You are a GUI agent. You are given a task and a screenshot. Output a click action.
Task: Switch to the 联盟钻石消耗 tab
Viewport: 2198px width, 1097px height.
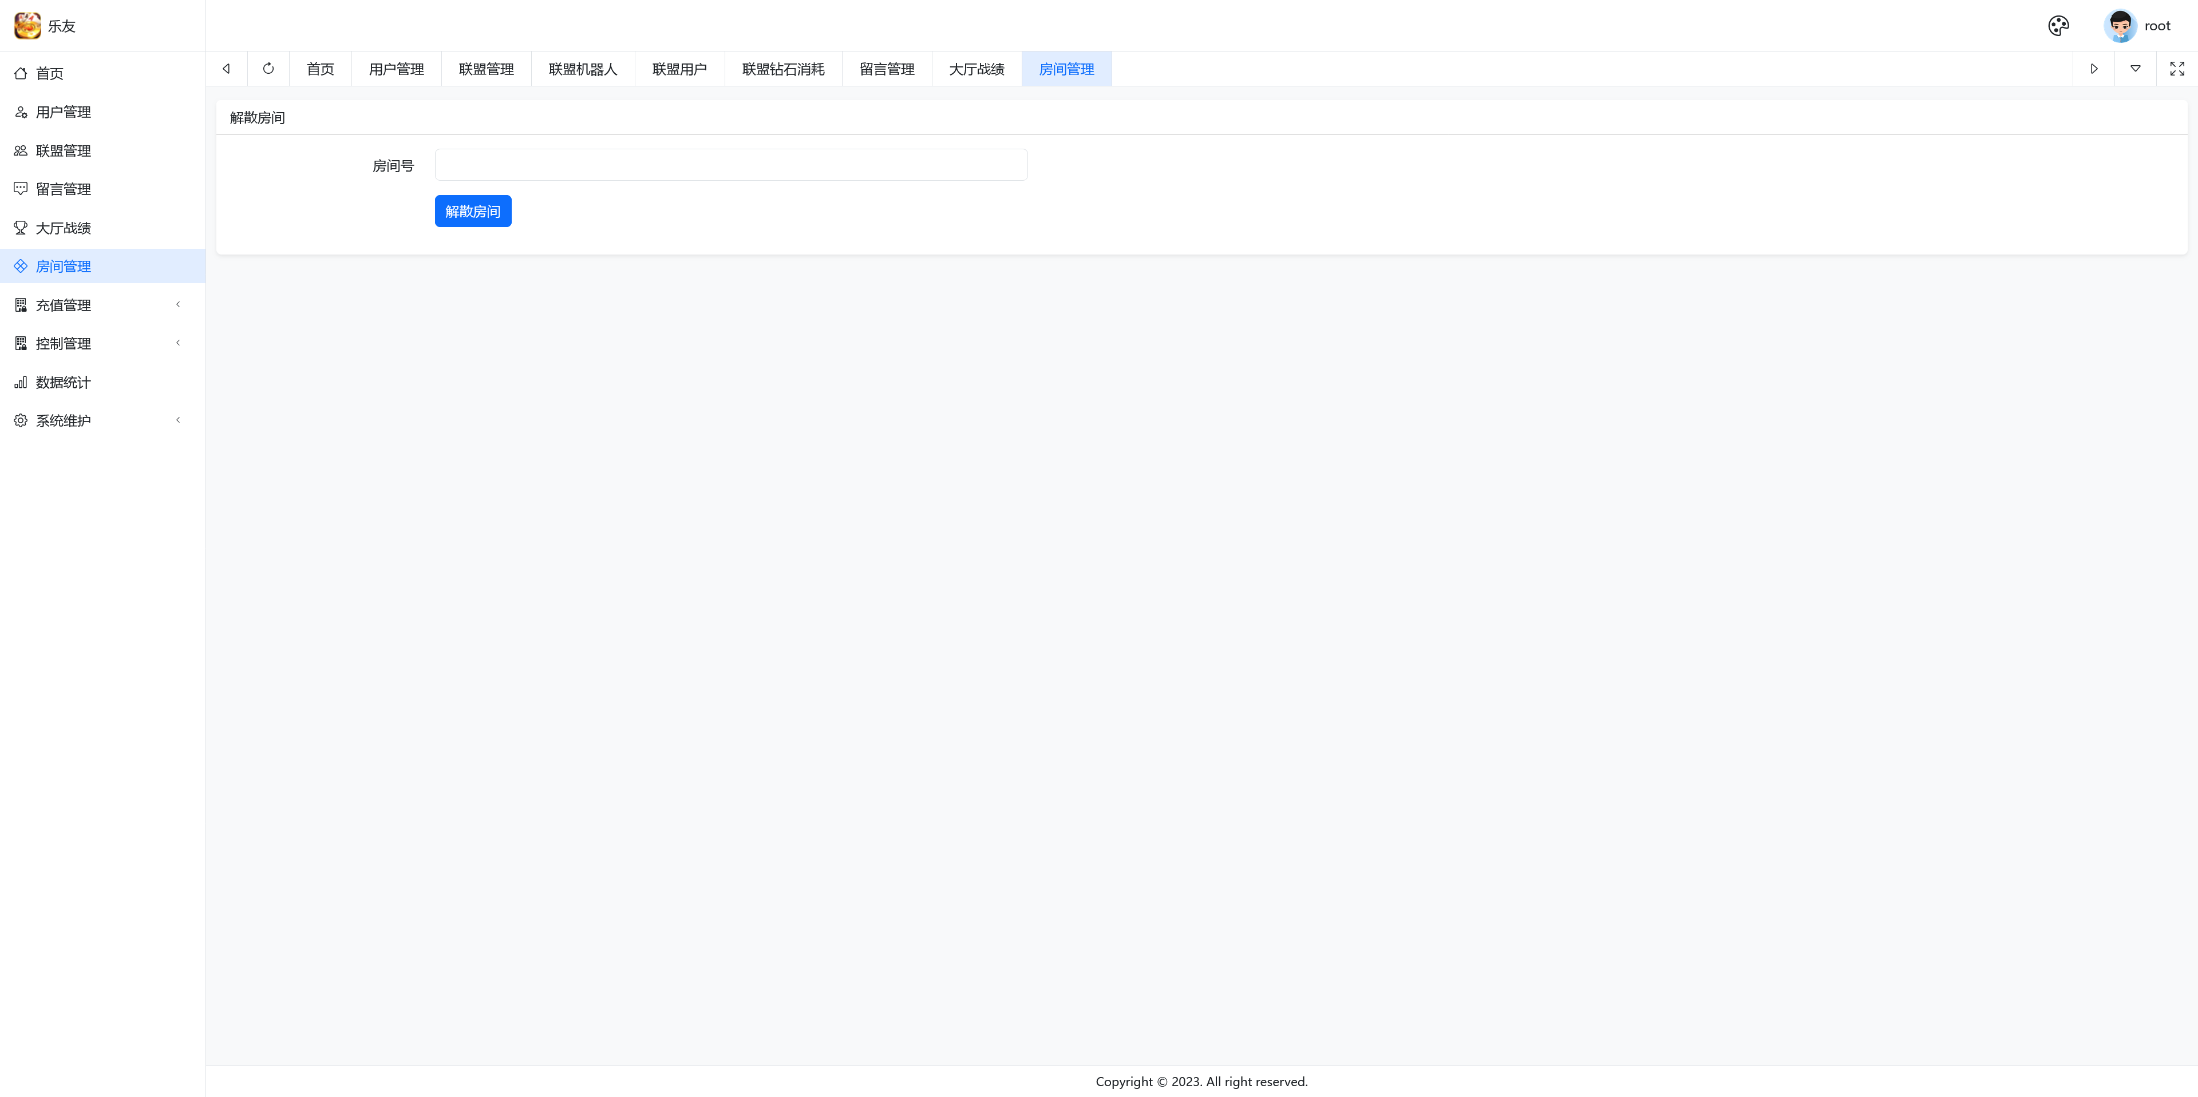coord(782,69)
